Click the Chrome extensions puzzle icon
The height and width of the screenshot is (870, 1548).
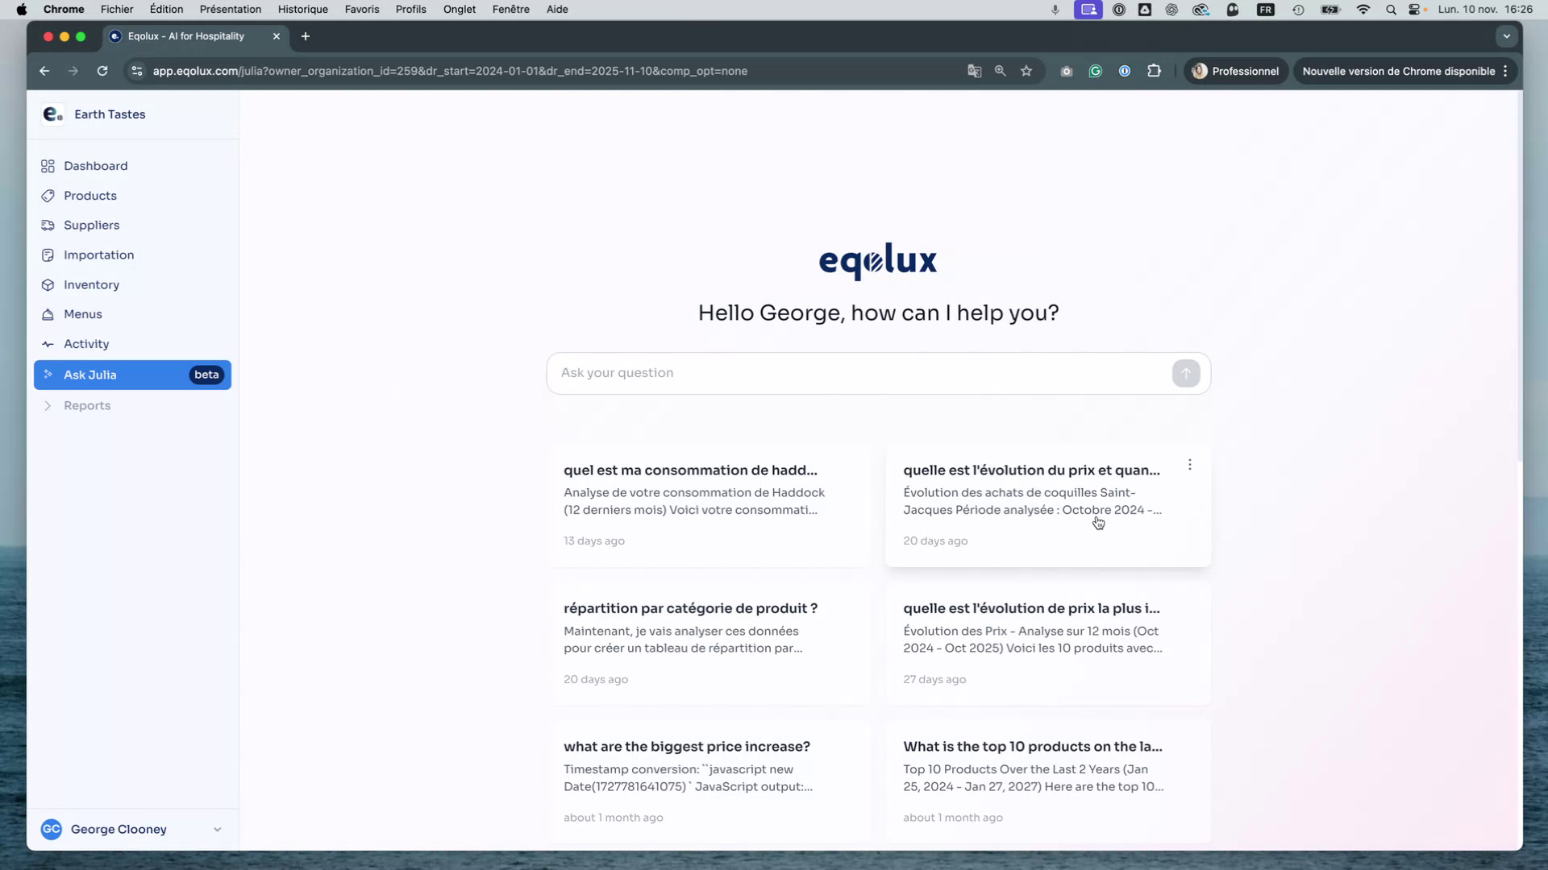pyautogui.click(x=1154, y=71)
